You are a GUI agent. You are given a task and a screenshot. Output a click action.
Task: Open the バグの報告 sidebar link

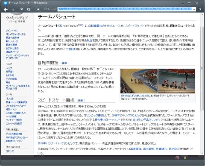click(x=11, y=79)
